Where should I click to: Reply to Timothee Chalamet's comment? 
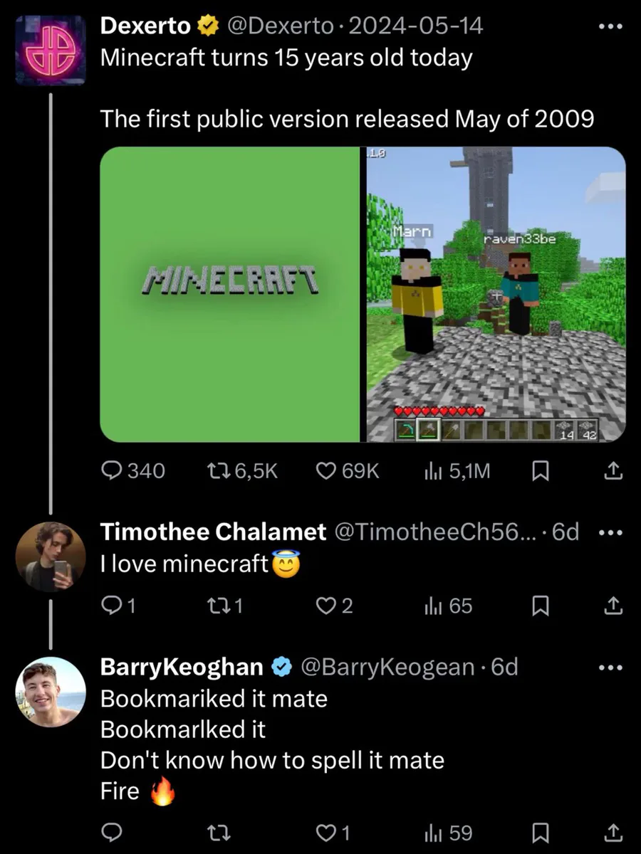(x=113, y=606)
